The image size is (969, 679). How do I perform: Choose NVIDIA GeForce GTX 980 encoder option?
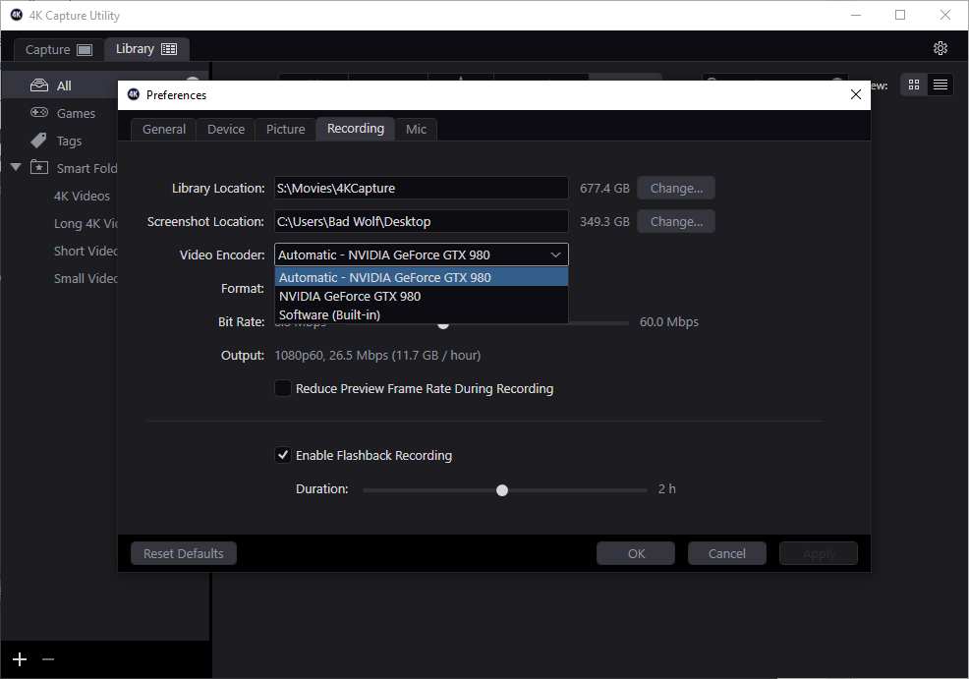[x=421, y=296]
